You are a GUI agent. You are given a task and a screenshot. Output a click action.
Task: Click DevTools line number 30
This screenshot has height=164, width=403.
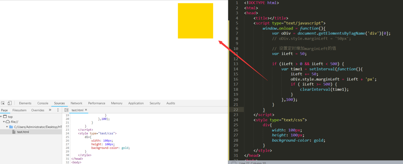click(x=67, y=155)
